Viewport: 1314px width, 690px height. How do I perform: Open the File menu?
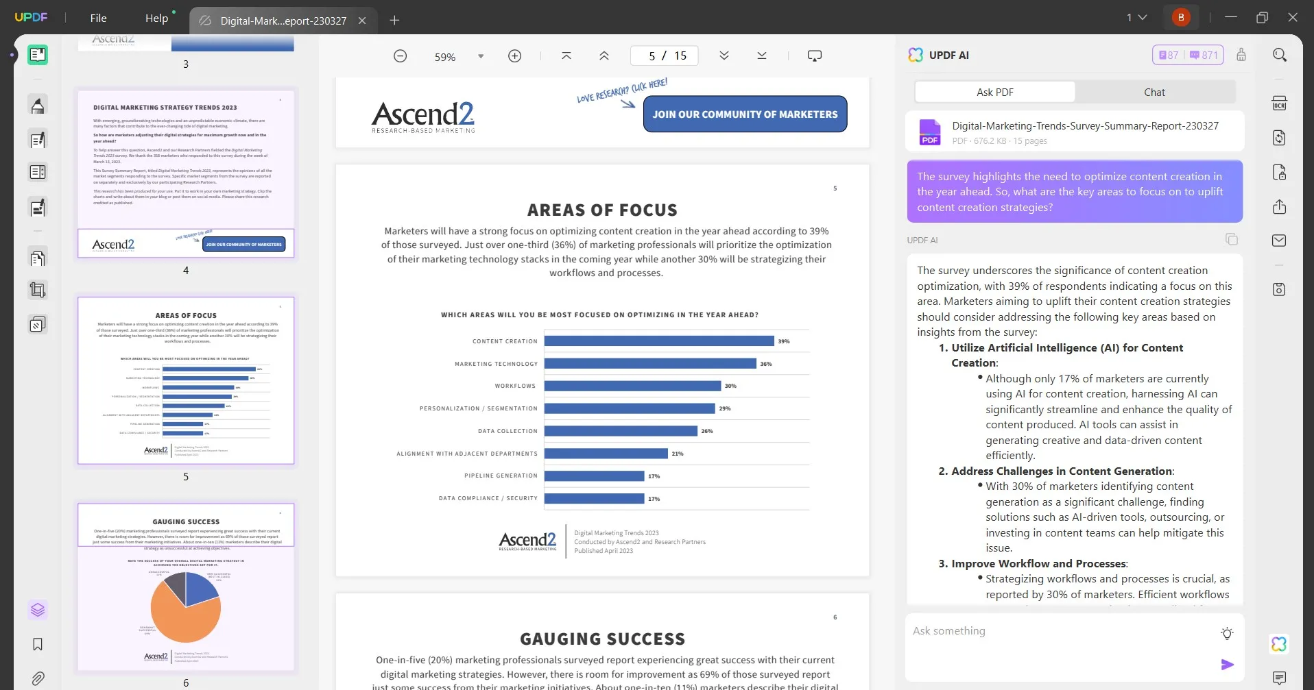[99, 19]
